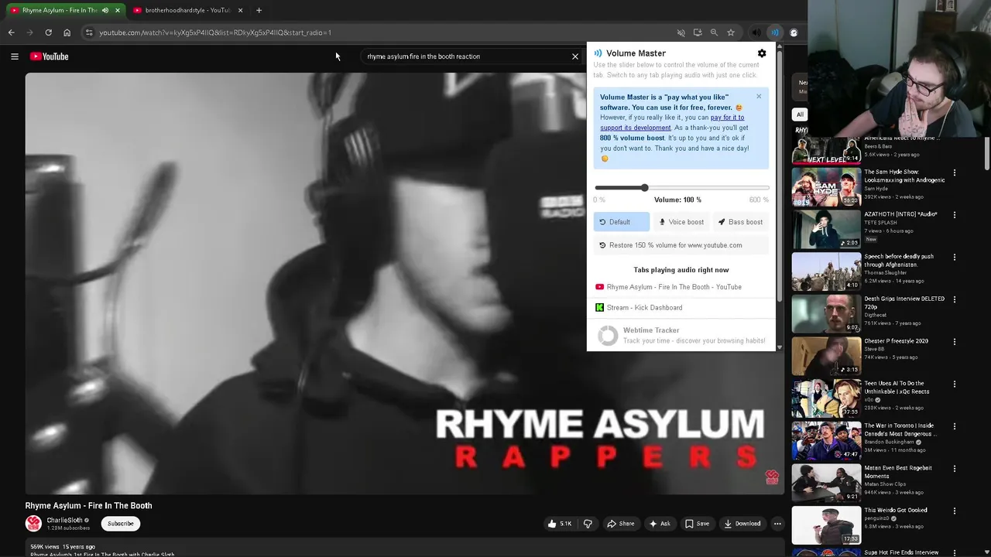Open Matan Even Best Ragebait Moments
Screen dimensions: 991x557
click(x=826, y=483)
